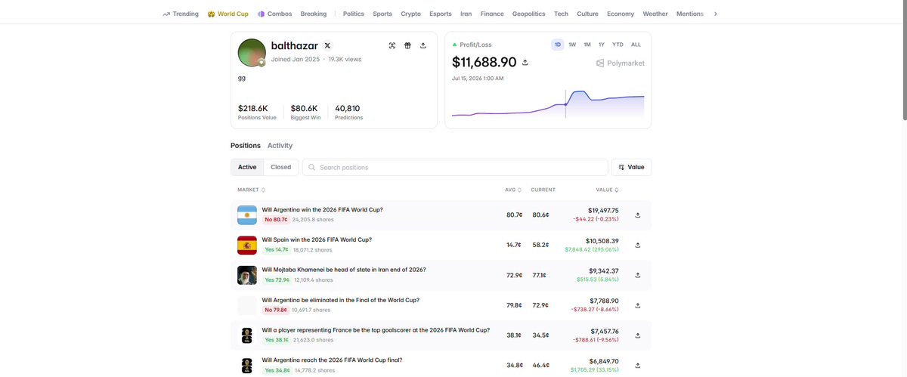Screen dimensions: 907x377
Task: Show Closed positions
Action: point(281,167)
